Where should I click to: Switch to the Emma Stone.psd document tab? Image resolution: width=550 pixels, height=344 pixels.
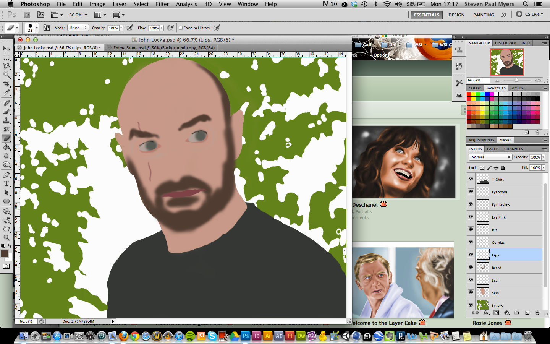[164, 48]
